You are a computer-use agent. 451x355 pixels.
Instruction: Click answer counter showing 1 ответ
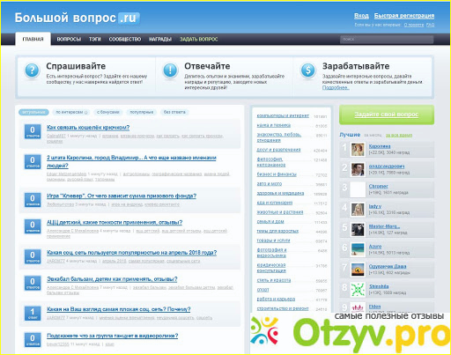[x=33, y=314]
